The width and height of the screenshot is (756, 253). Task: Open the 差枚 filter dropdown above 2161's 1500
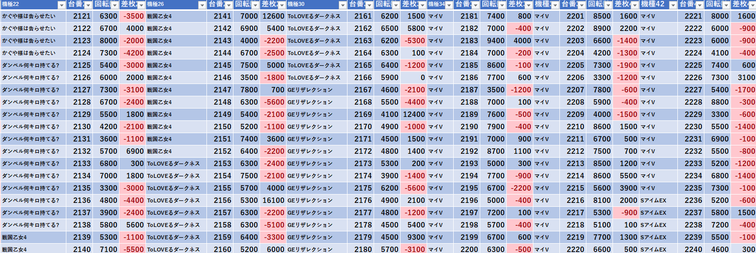click(422, 5)
